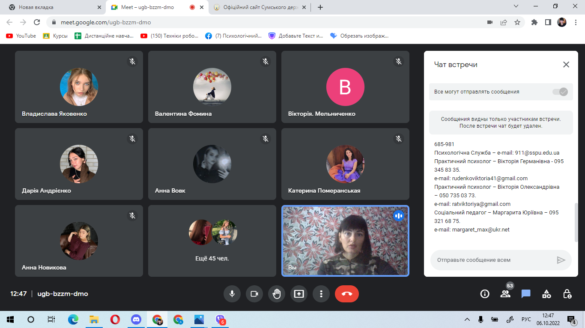Open the extensions puzzle icon

point(534,22)
